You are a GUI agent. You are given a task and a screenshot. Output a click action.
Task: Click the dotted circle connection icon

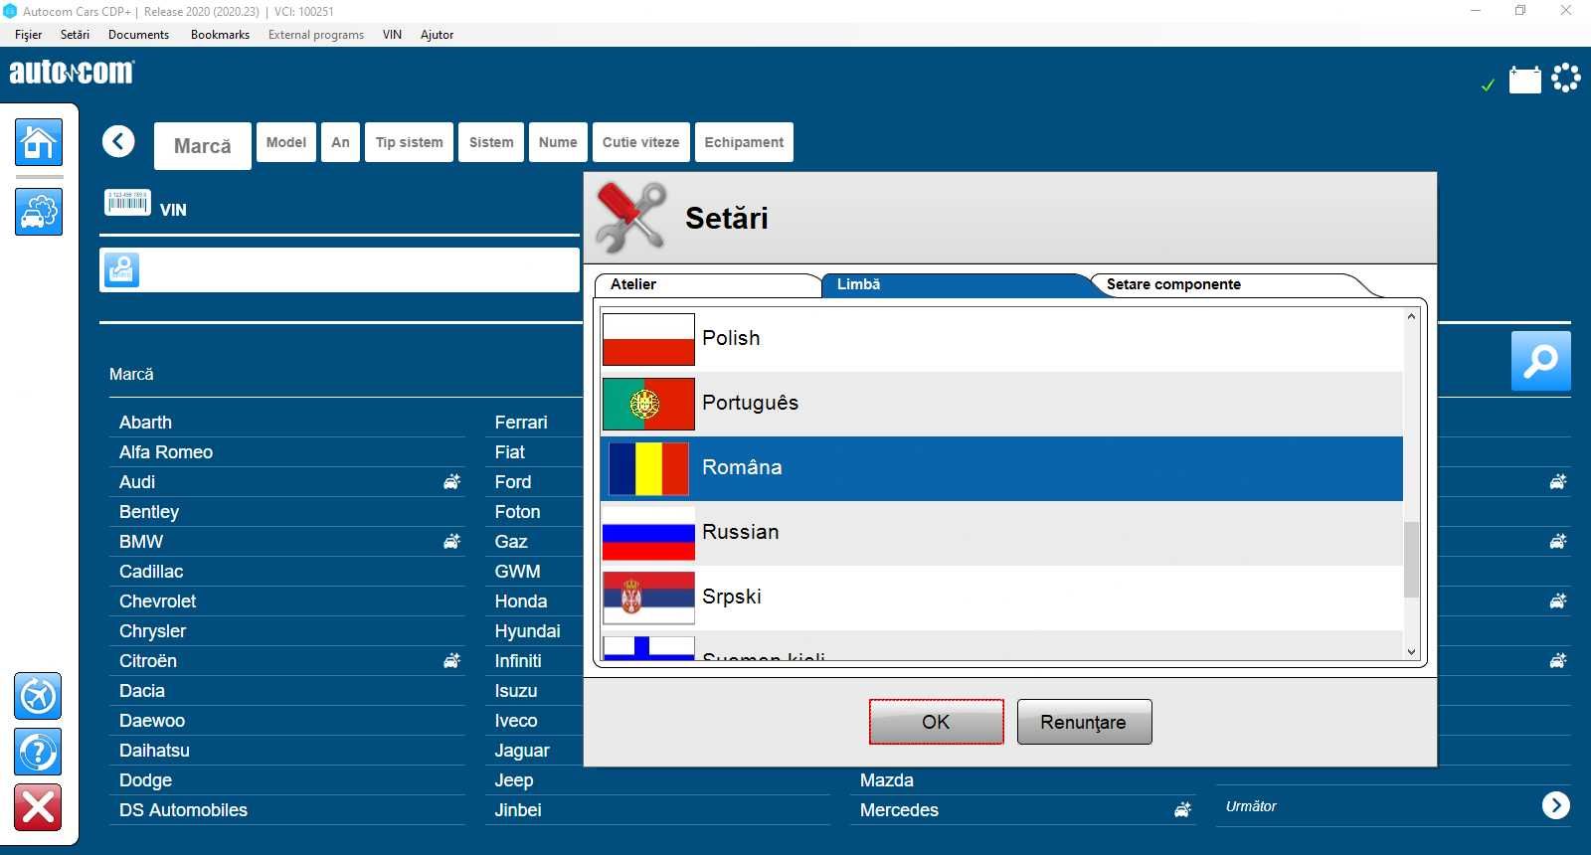[1566, 78]
